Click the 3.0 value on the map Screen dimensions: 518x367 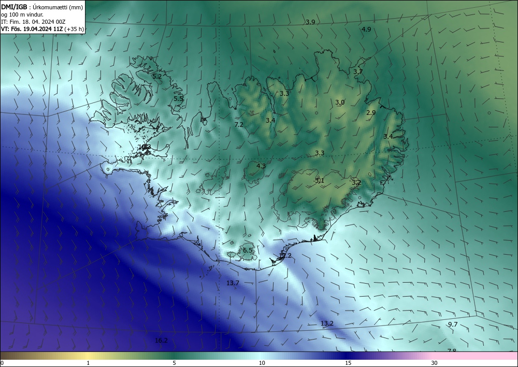[340, 102]
